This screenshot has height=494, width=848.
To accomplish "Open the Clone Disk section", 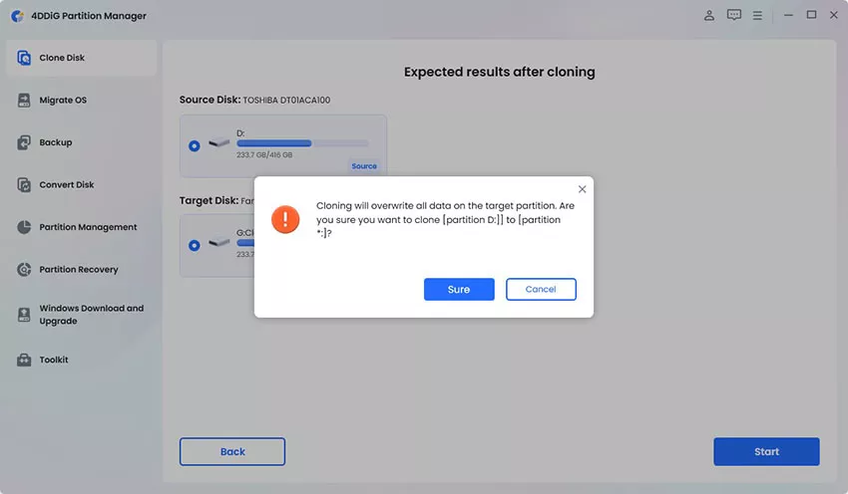I will click(x=82, y=58).
